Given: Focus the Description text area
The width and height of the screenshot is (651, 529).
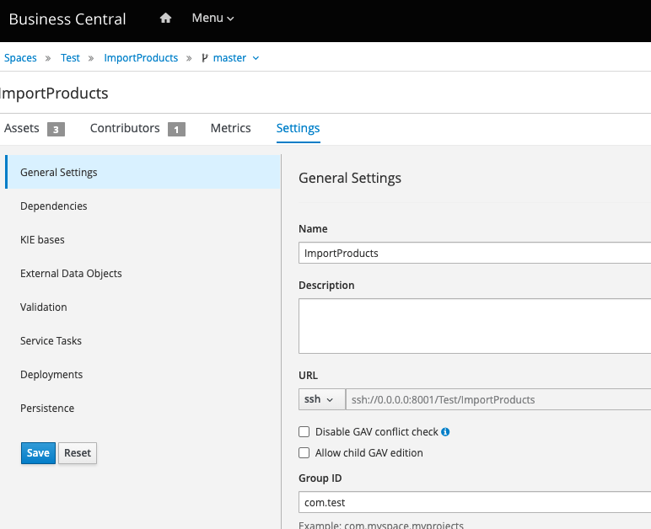Looking at the screenshot, I should click(x=474, y=324).
